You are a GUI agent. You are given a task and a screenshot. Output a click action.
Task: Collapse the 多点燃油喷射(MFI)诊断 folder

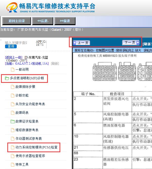pos(27,78)
